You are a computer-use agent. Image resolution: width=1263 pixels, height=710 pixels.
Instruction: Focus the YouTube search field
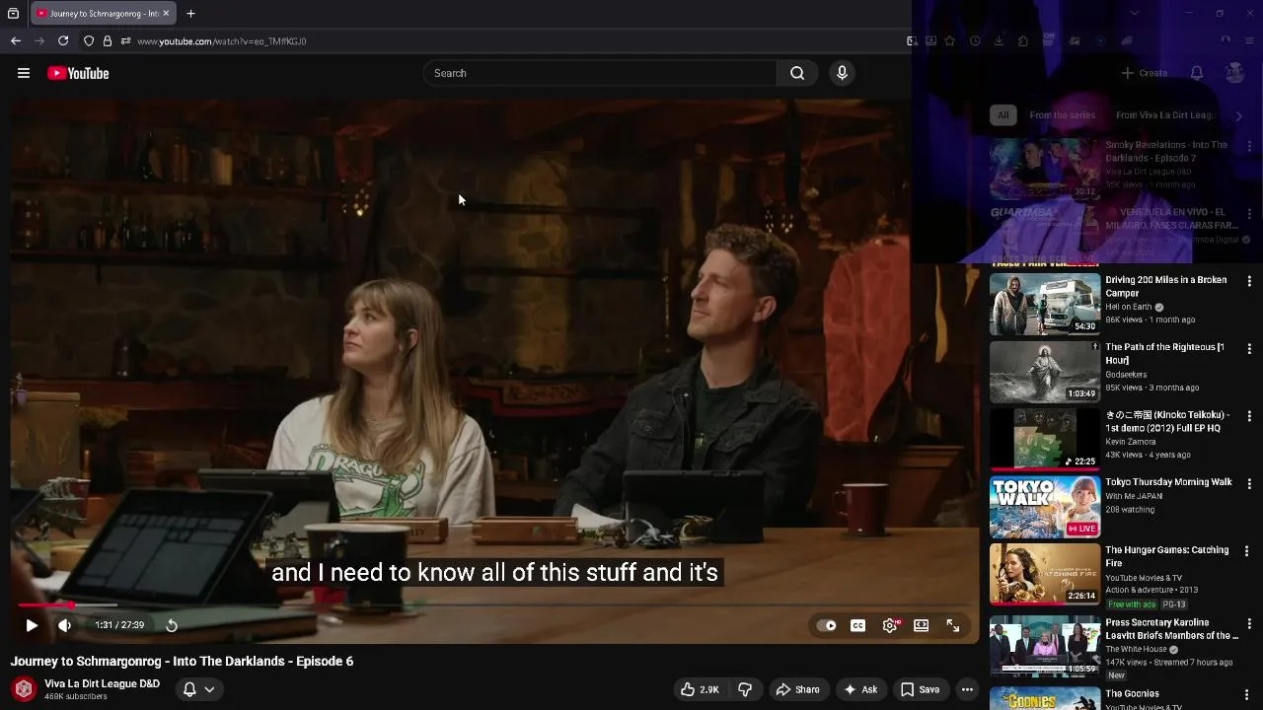point(600,73)
